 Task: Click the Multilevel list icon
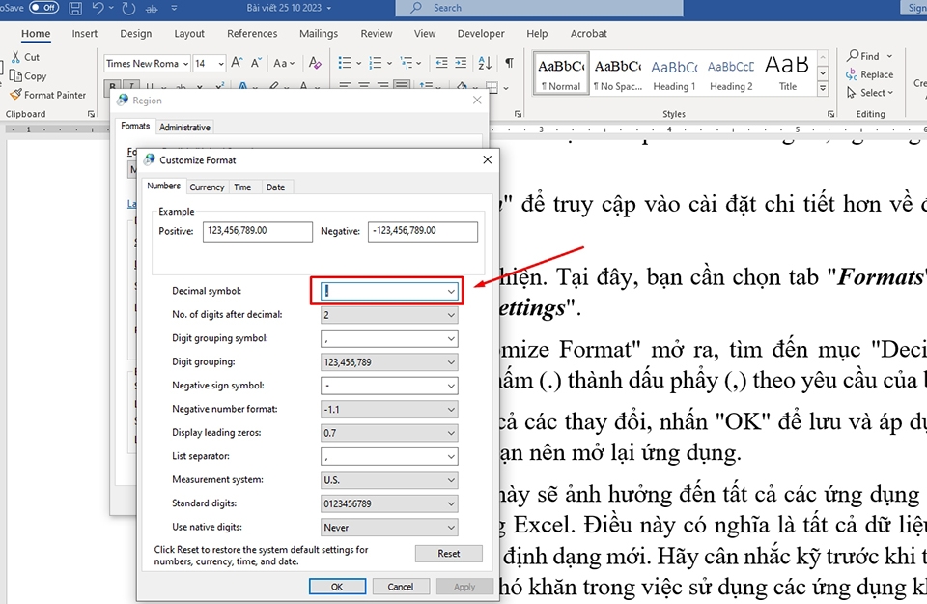pos(407,63)
